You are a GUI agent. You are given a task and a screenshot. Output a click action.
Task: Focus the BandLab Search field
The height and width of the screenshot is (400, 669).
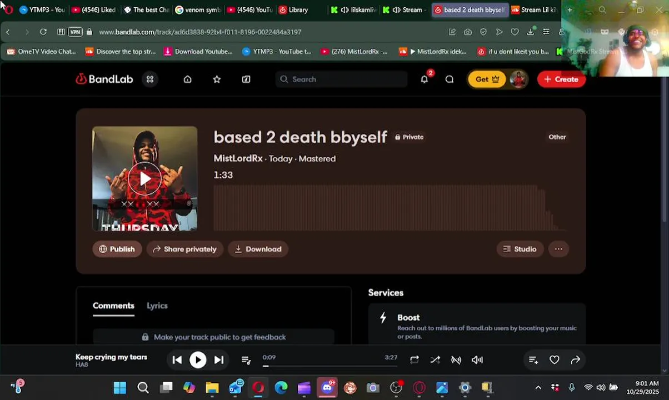click(x=342, y=79)
